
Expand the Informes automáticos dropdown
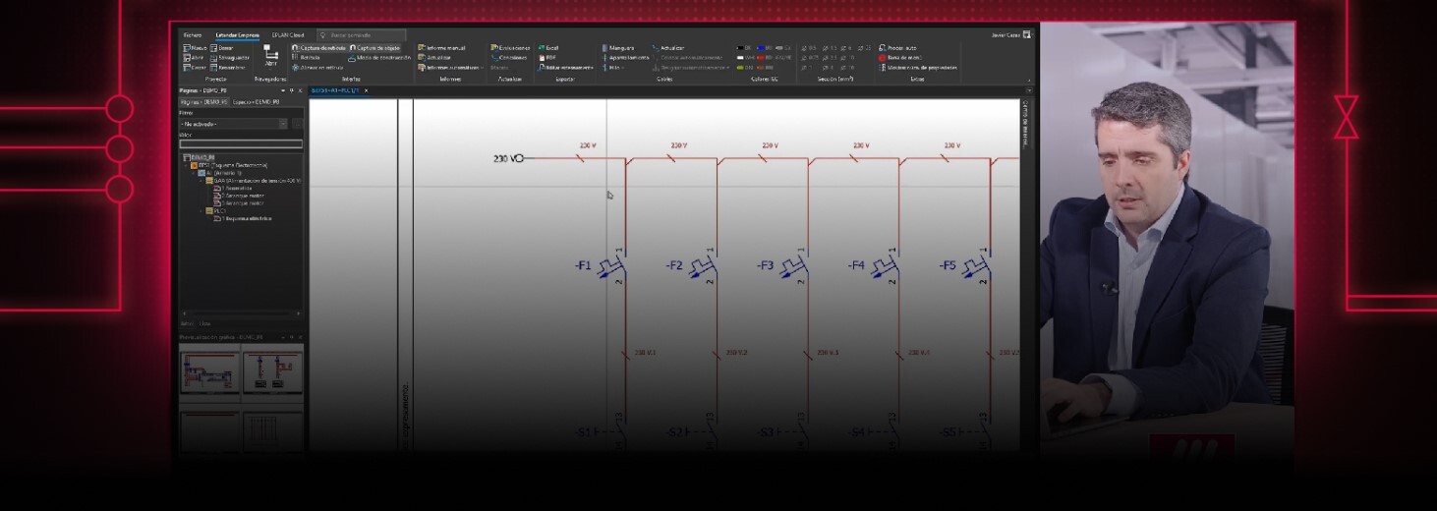pos(482,68)
